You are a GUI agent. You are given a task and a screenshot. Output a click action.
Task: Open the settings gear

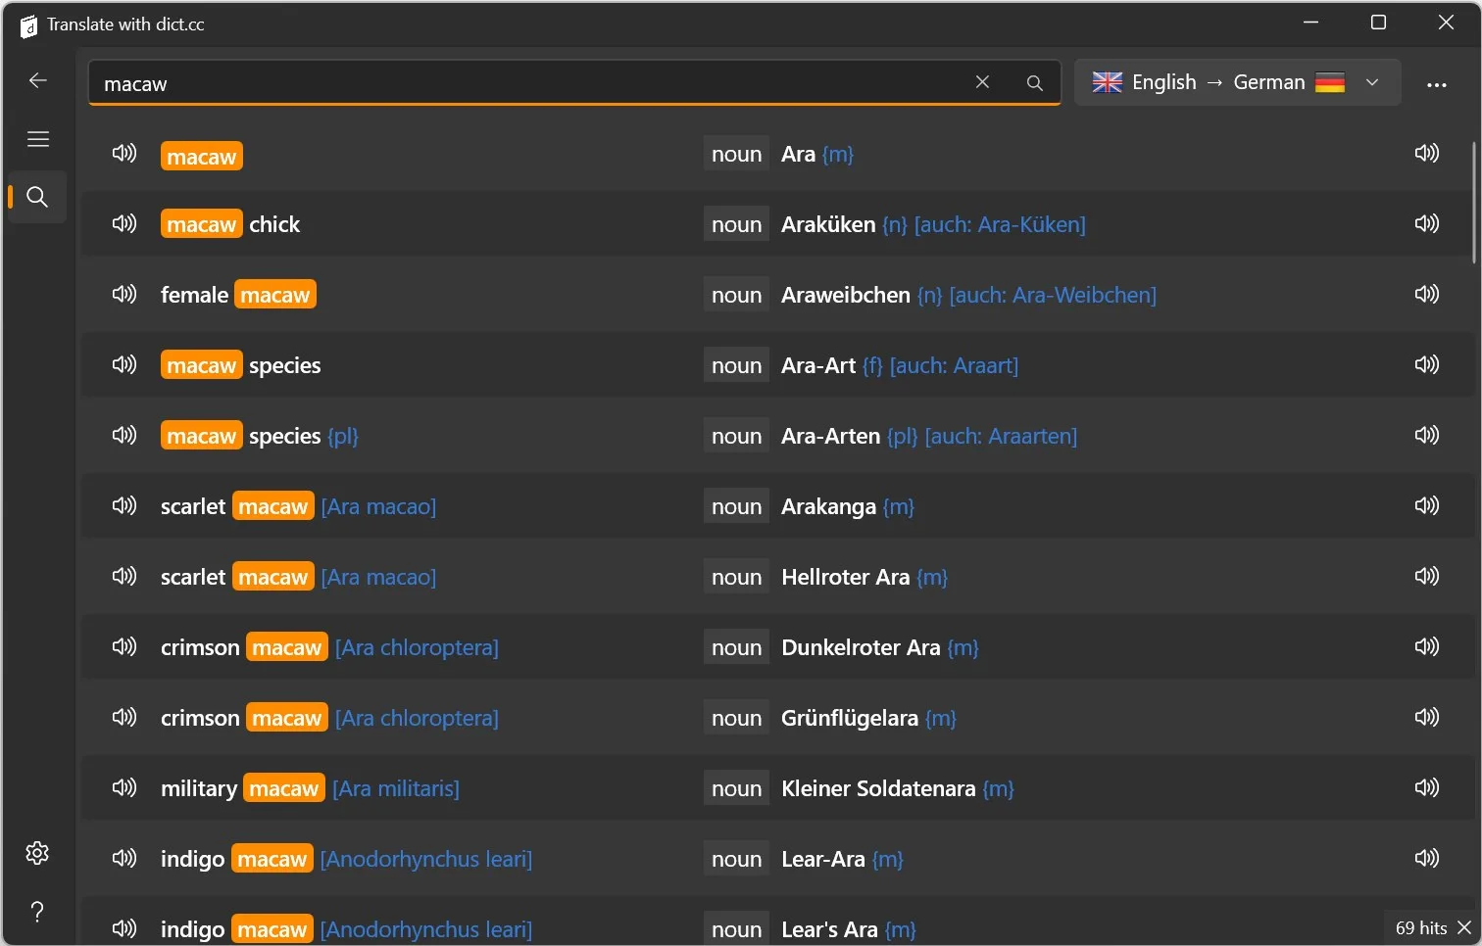pos(37,853)
